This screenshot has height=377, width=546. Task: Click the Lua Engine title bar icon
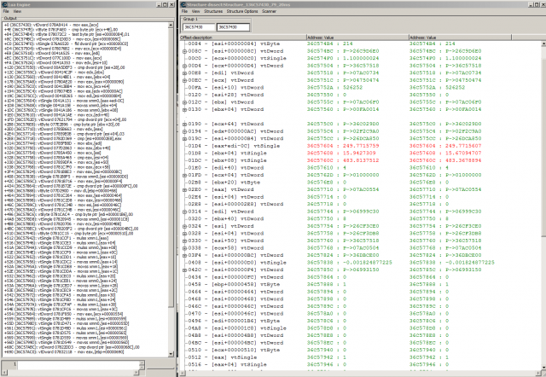pyautogui.click(x=3, y=3)
